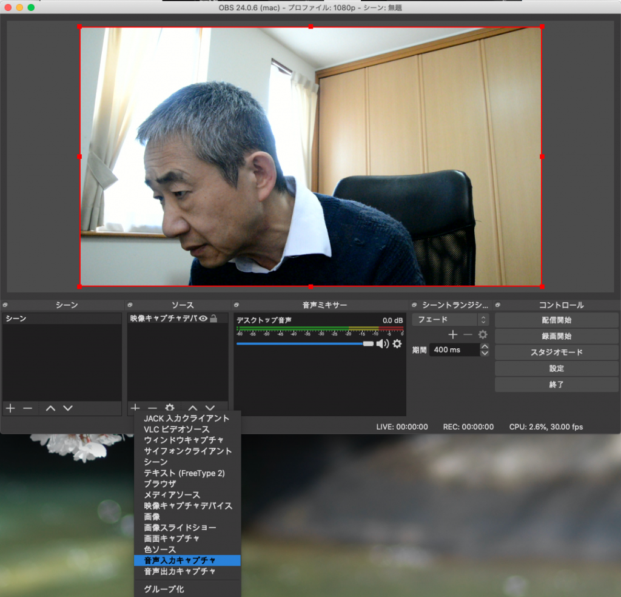Viewport: 621px width, 597px height.
Task: Choose ウィンドウキャプチャ in source menu
Action: click(184, 440)
